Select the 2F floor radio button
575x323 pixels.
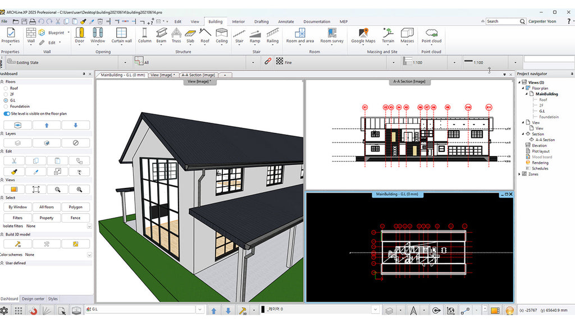[x=6, y=94]
